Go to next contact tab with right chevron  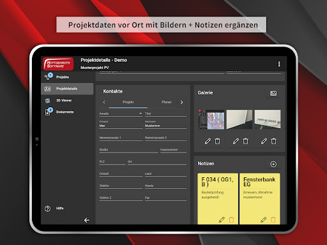pos(181,102)
